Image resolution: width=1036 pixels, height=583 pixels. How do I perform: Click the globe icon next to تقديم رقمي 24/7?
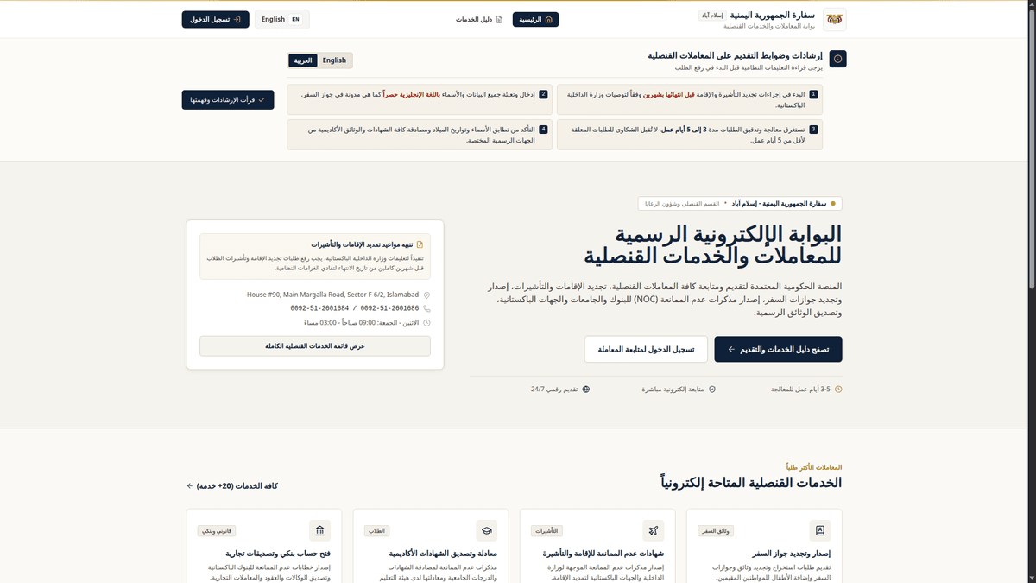pos(586,390)
